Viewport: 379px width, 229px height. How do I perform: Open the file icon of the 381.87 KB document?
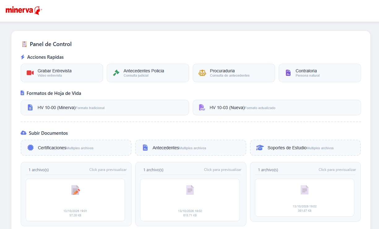pos(304,190)
